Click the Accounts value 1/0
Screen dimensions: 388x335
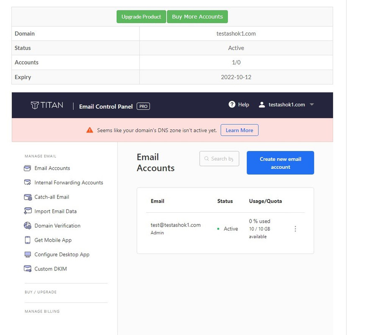[236, 62]
